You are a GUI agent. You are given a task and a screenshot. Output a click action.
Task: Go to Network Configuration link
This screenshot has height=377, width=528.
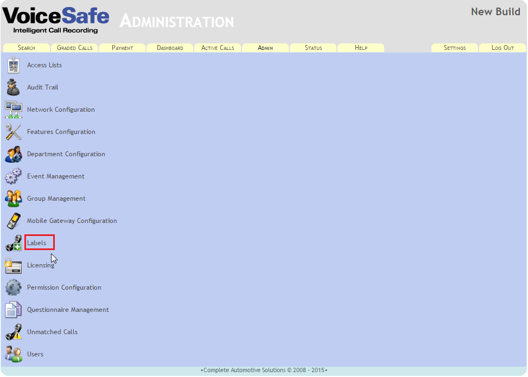coord(61,110)
